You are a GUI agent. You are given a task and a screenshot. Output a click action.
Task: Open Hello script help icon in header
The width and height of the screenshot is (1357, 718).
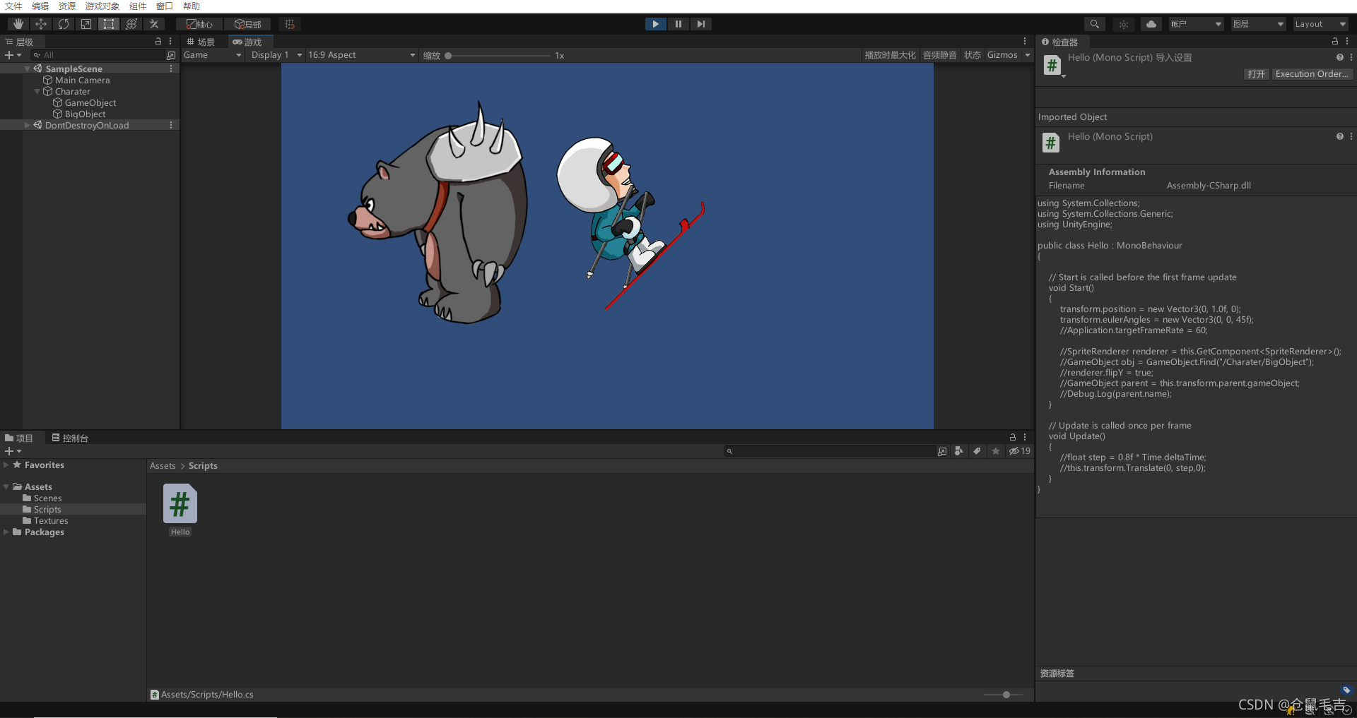tap(1339, 57)
